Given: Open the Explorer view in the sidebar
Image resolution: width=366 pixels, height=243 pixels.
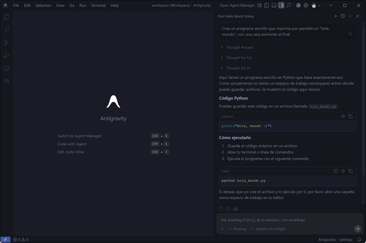Looking at the screenshot, I should pyautogui.click(x=6, y=17).
